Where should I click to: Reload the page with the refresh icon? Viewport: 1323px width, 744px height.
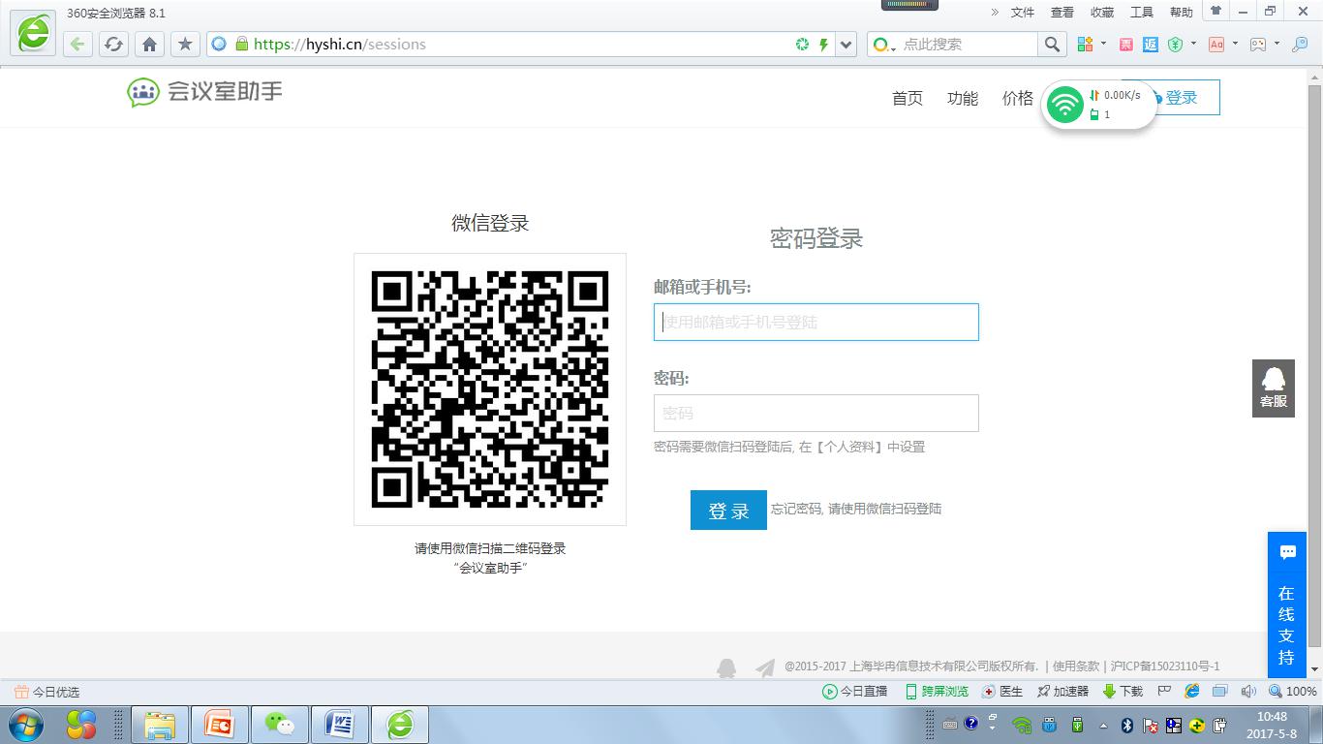(x=113, y=44)
